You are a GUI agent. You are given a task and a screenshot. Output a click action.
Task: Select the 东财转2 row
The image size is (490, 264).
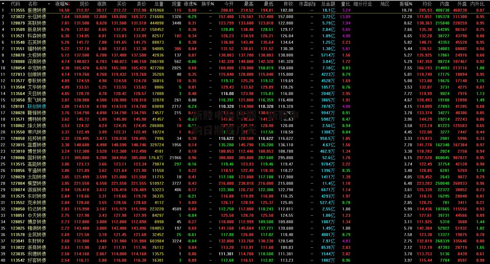(245, 241)
